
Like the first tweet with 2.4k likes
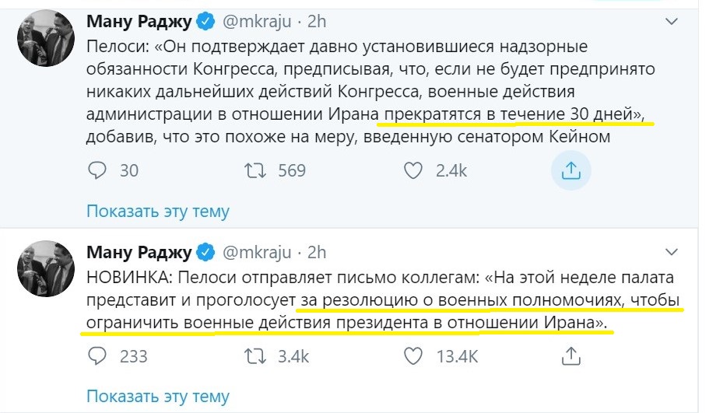(415, 170)
